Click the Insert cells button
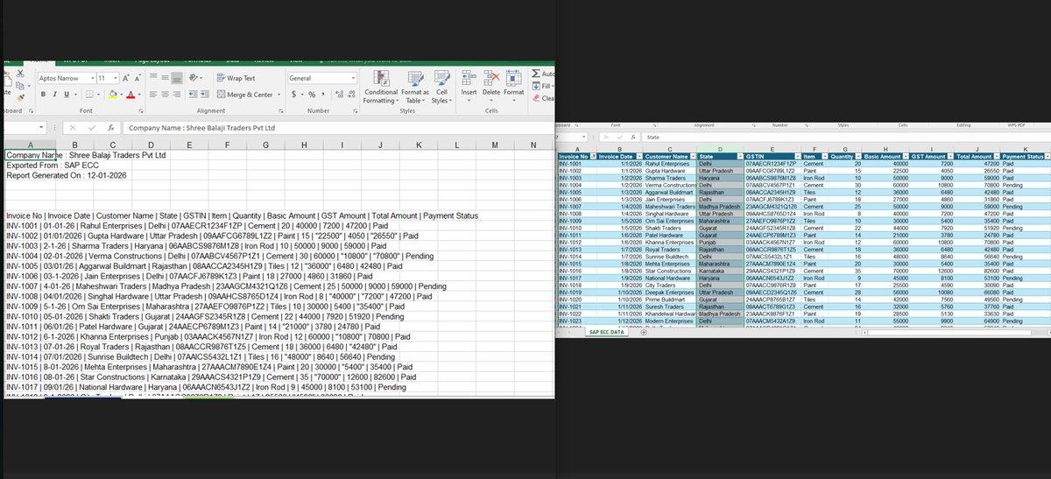 pos(469,88)
